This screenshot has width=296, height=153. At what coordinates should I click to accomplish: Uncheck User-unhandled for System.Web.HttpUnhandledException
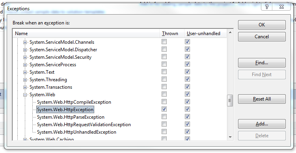[x=187, y=132]
